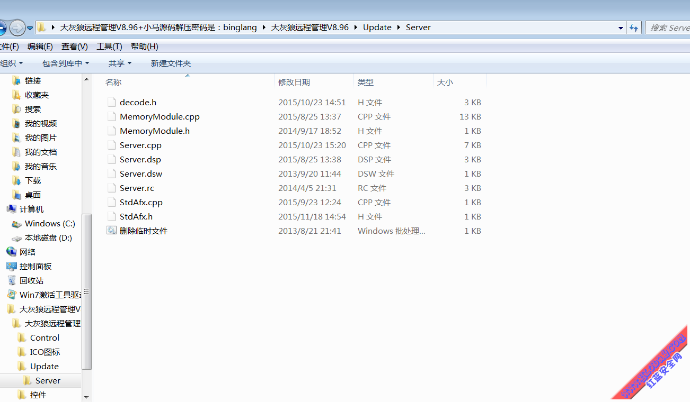Click the 搜索 folder icon in sidebar
Viewport: 690px width, 402px height.
coord(16,109)
